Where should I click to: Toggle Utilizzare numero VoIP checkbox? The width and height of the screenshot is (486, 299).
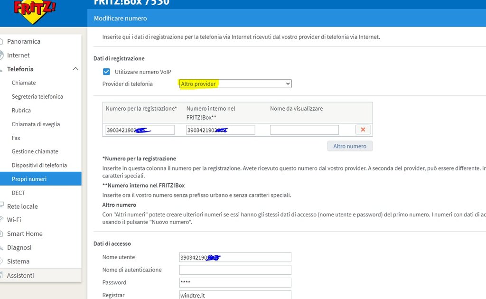[106, 72]
